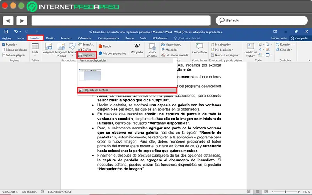The height and width of the screenshot is (195, 312).
Task: Choose Recorte de pantalla option
Action: pyautogui.click(x=127, y=90)
